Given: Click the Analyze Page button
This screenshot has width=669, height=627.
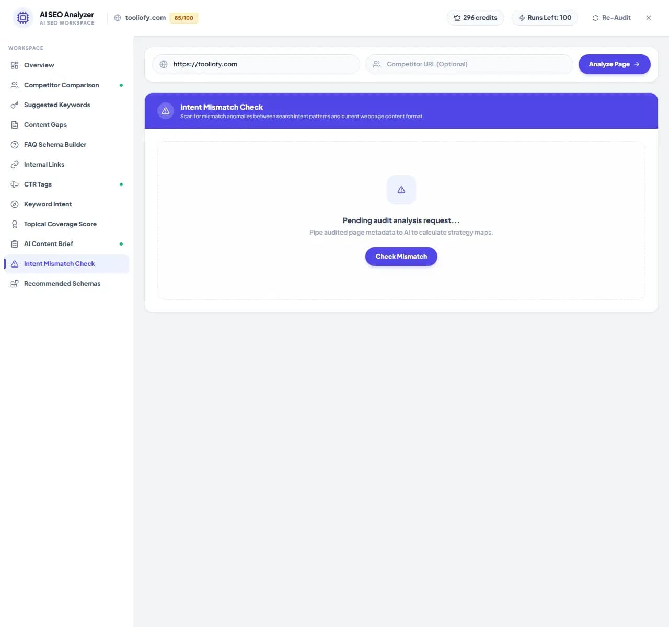Looking at the screenshot, I should coord(614,64).
